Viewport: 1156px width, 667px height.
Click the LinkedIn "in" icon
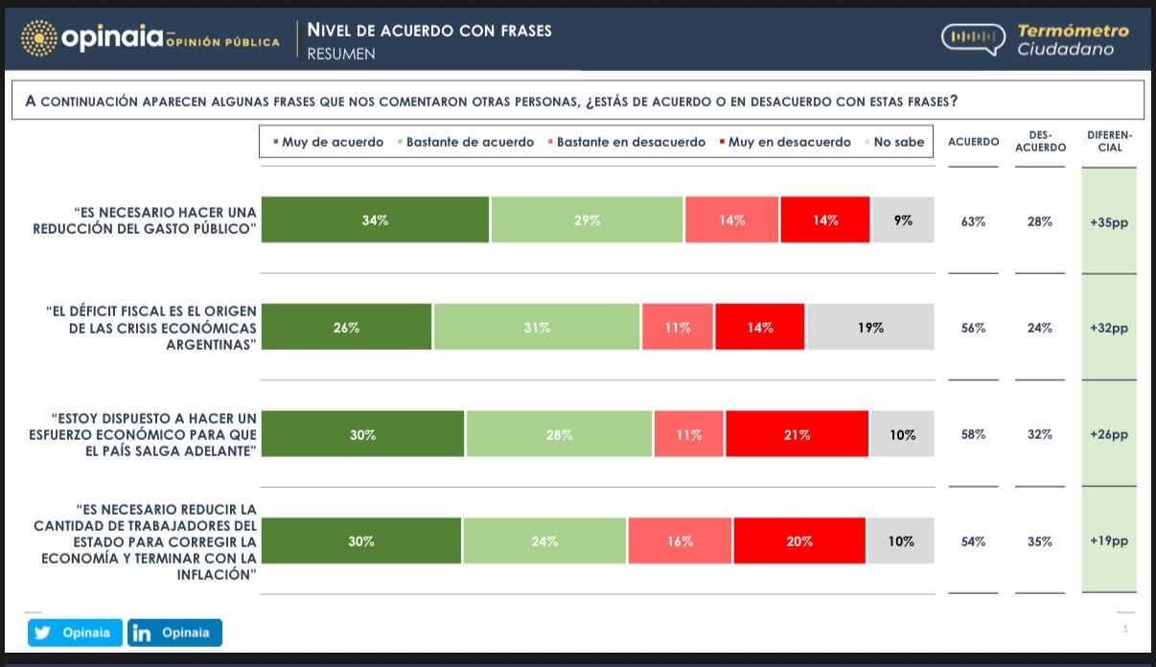tap(143, 632)
